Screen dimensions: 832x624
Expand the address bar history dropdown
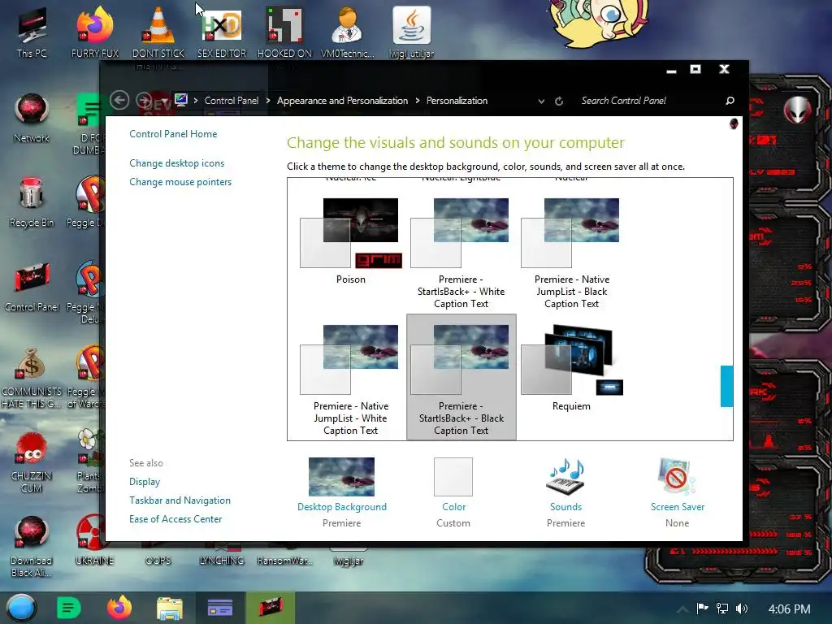(541, 101)
